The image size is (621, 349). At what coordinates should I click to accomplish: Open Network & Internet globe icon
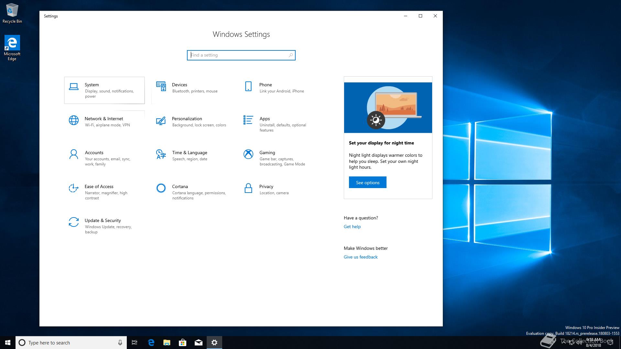[x=74, y=120]
